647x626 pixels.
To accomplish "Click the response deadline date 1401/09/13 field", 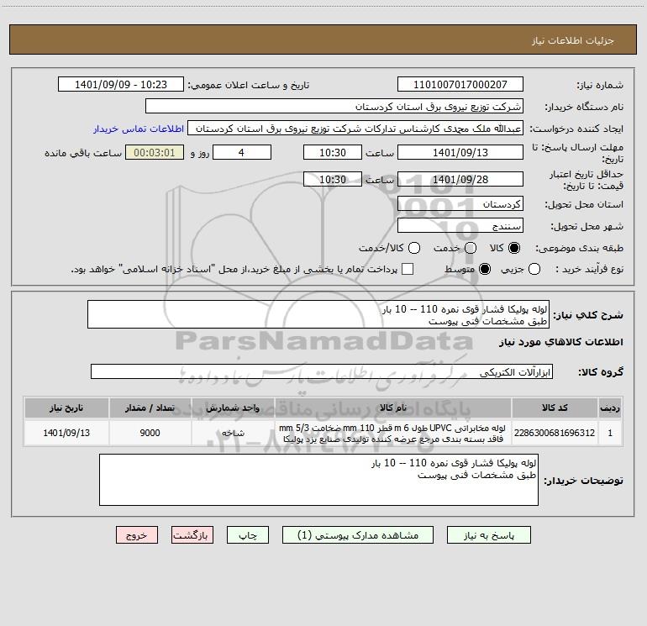I will (x=460, y=152).
